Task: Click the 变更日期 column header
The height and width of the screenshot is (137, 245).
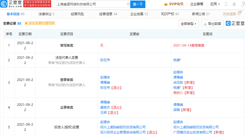Action: pyautogui.click(x=25, y=34)
